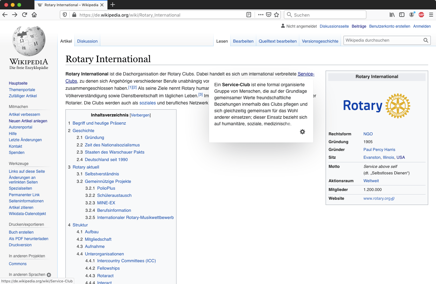The image size is (436, 284).
Task: Open Druckversion in the sidebar
Action: [20, 245]
